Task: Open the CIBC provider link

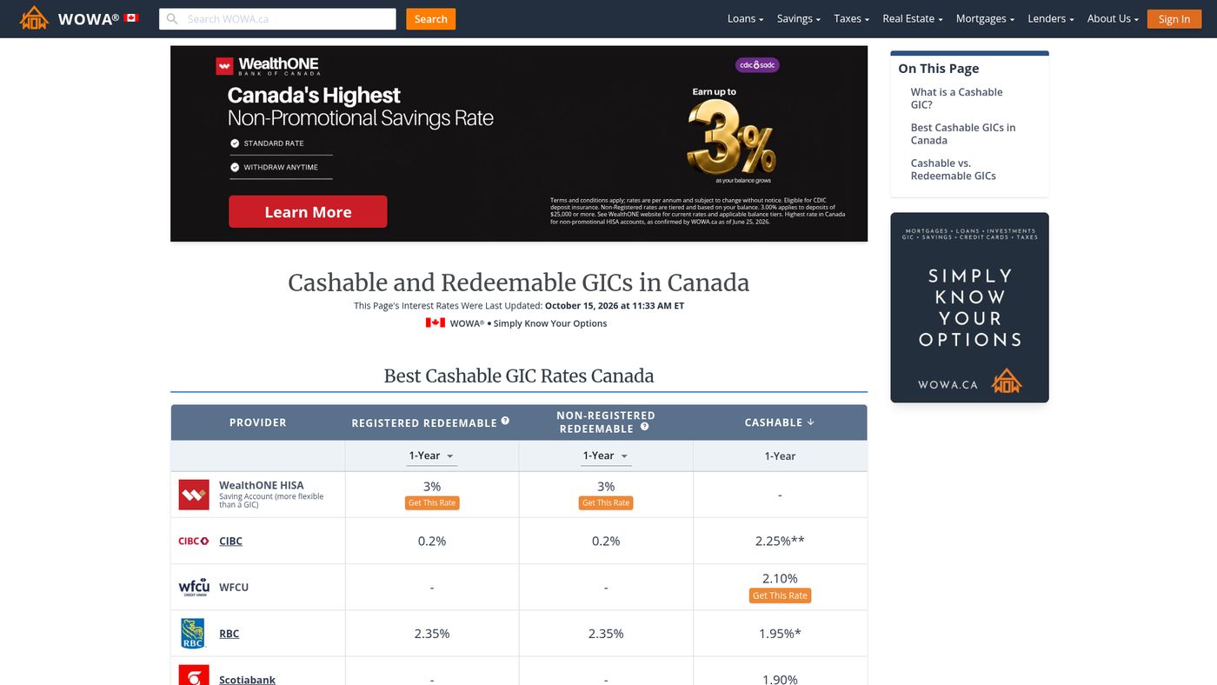Action: tap(230, 541)
